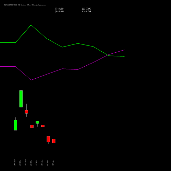171x171 pixels.
Task: Click the '25 Mar' date label
Action: [x=31, y=162]
